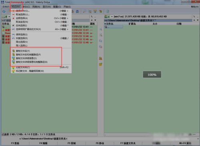
Task: Click the red star 全部选择 icon
Action: (x=13, y=18)
